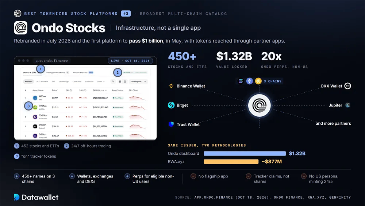Image resolution: width=365 pixels, height=206 pixels.
Task: Click the $123,003,084.69 volume value
Action: tap(100, 98)
